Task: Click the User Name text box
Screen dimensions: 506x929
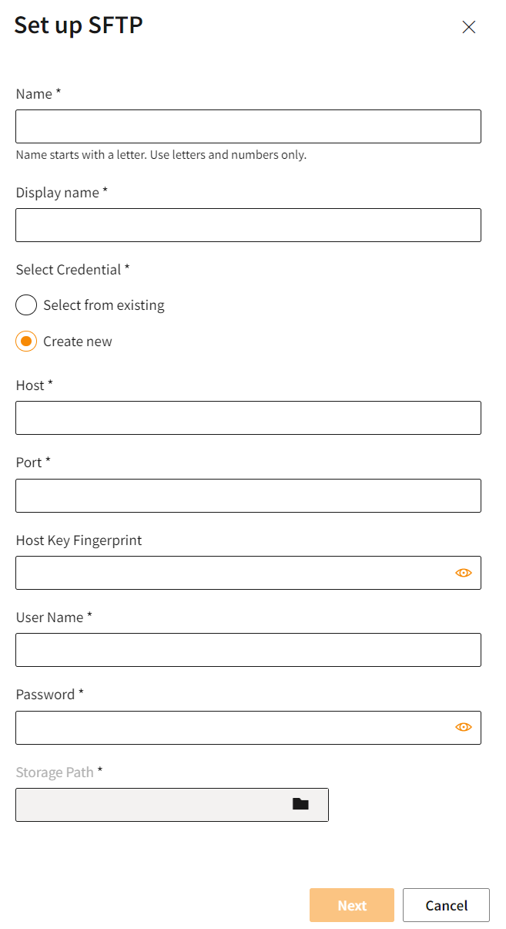Action: (248, 650)
